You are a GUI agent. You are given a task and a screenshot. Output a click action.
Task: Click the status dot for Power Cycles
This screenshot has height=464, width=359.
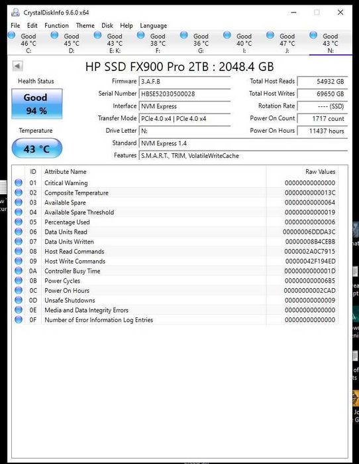[19, 280]
